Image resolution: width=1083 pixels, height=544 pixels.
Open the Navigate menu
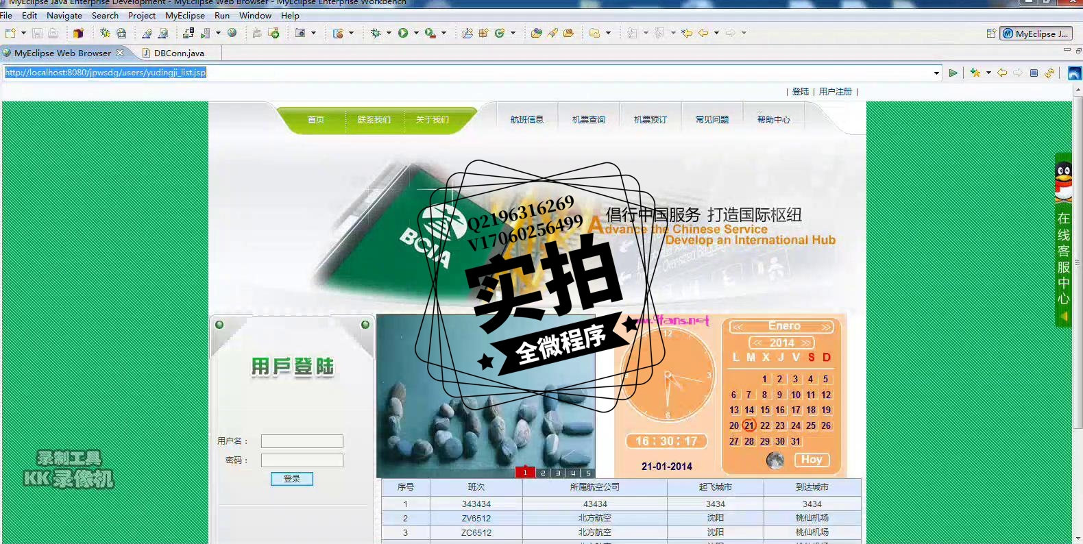(64, 15)
